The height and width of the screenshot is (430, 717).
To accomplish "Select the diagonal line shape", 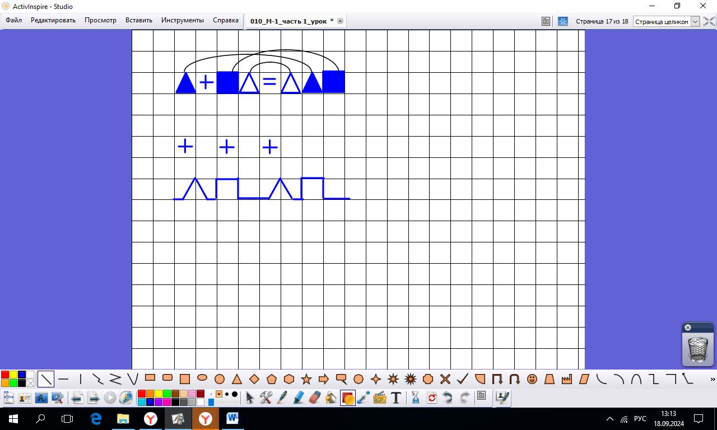I will coord(46,379).
